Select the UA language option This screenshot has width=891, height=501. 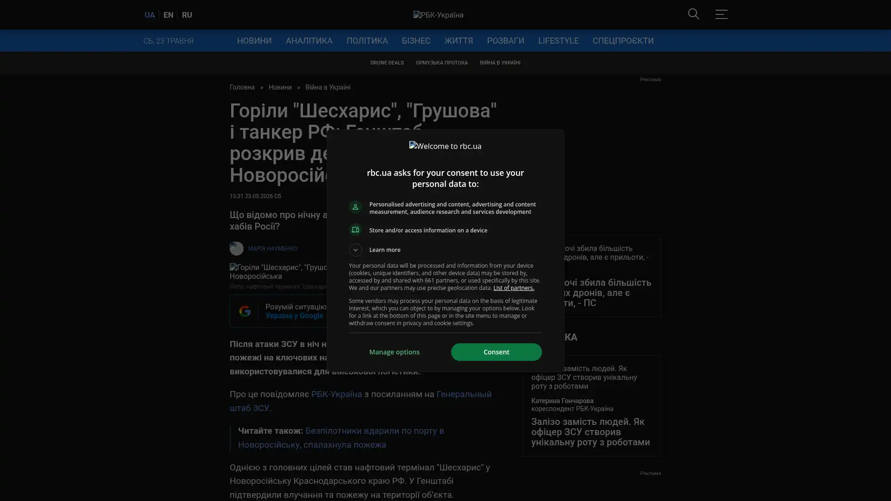tap(149, 15)
